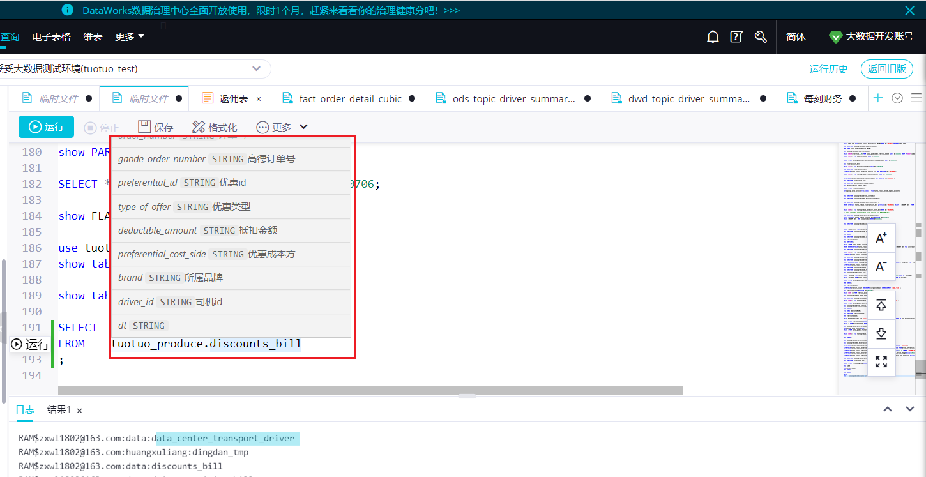The height and width of the screenshot is (477, 926).
Task: Switch to the 每刻财务 tab
Action: pos(822,98)
